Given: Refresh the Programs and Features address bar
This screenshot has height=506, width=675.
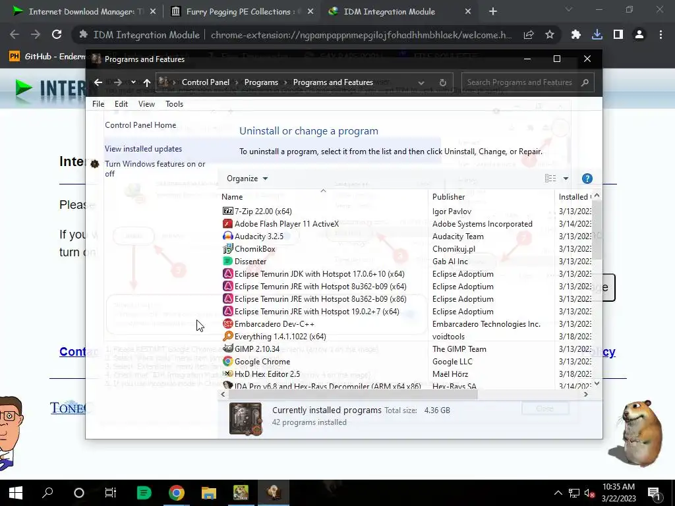Looking at the screenshot, I should coord(442,82).
